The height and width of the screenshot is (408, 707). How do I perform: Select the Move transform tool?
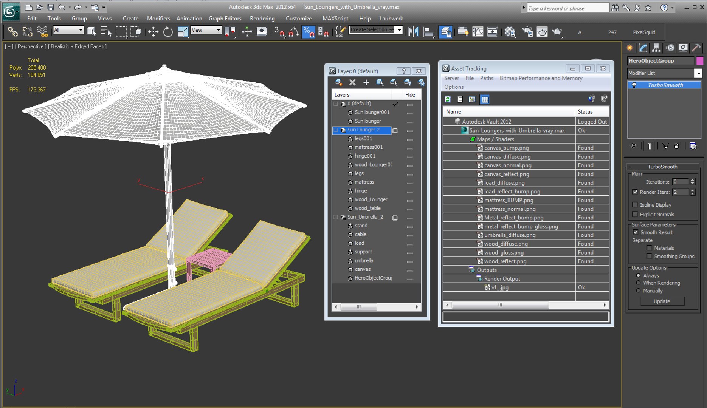pyautogui.click(x=153, y=32)
